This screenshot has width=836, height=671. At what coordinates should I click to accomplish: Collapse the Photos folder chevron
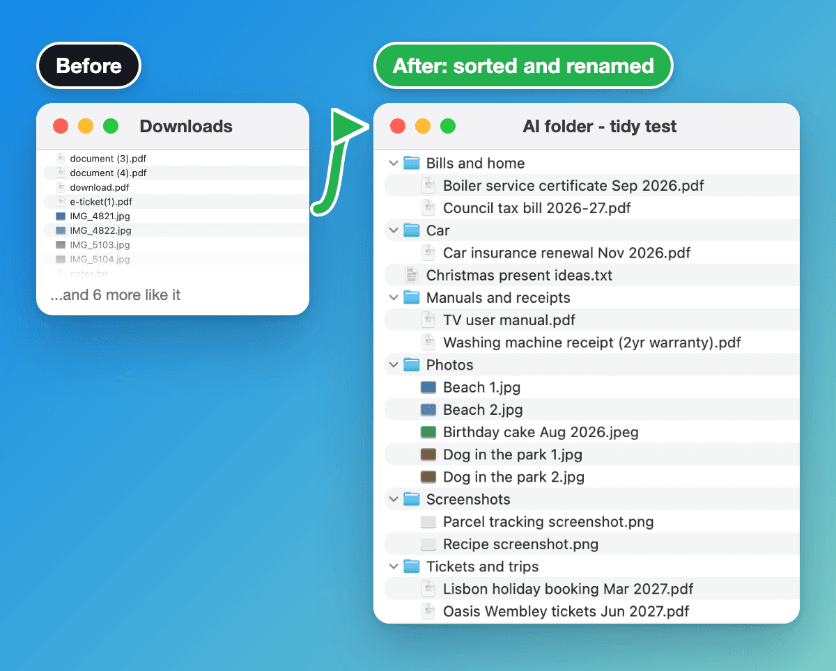point(394,365)
